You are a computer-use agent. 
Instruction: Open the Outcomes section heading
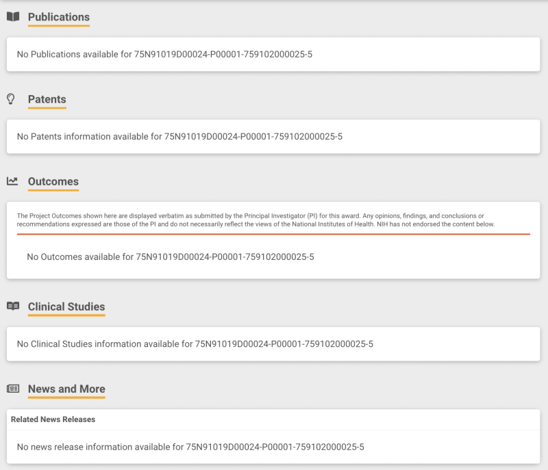pos(53,182)
